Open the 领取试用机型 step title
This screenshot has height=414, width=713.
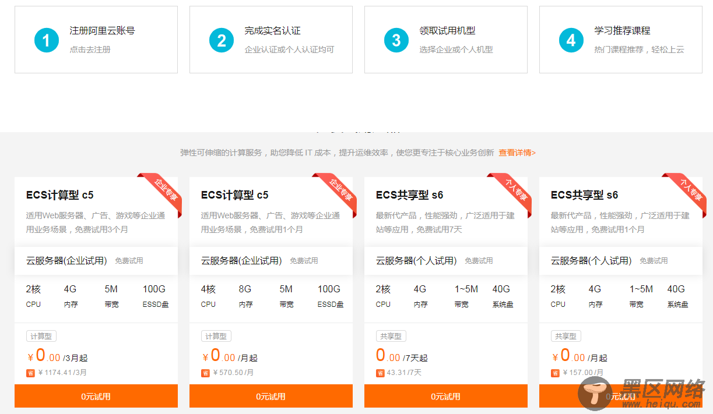coord(447,31)
